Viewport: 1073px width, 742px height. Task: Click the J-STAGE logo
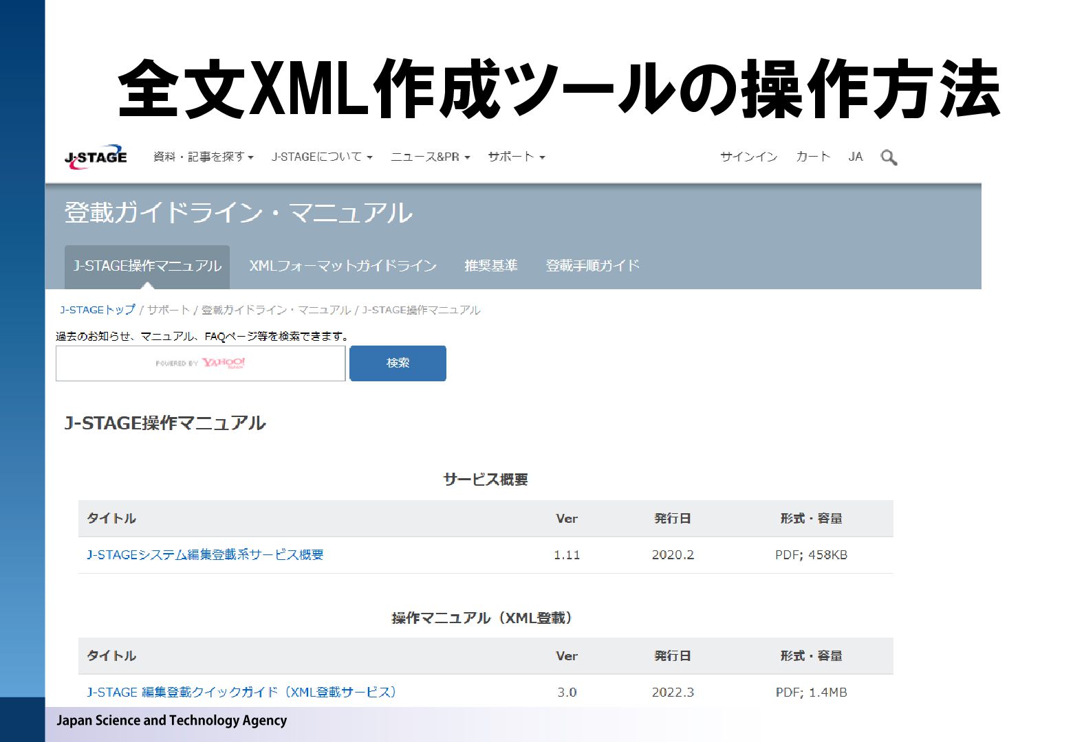(x=96, y=157)
